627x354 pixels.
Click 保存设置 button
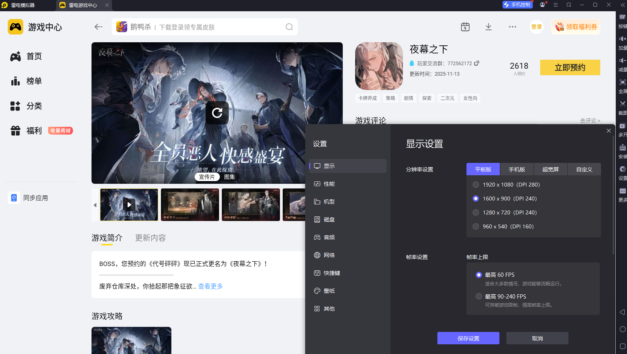(468, 338)
